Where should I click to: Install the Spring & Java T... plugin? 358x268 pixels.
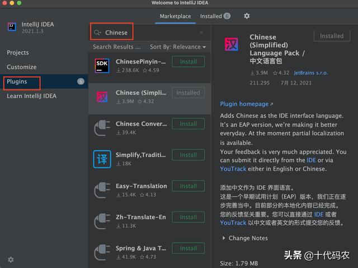click(x=189, y=248)
